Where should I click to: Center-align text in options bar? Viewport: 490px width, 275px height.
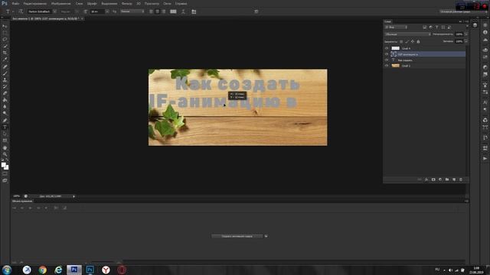point(157,11)
